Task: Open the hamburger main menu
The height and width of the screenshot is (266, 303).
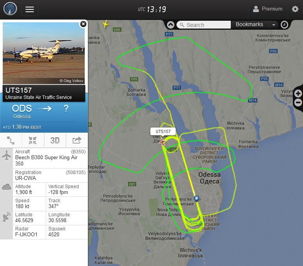Action: 30,9
